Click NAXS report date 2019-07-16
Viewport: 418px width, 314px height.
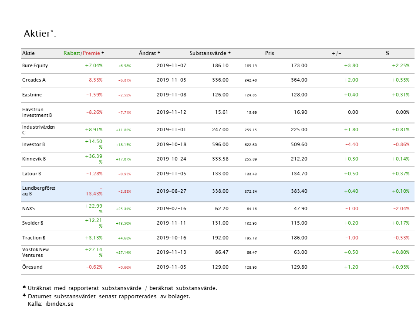tap(172, 208)
